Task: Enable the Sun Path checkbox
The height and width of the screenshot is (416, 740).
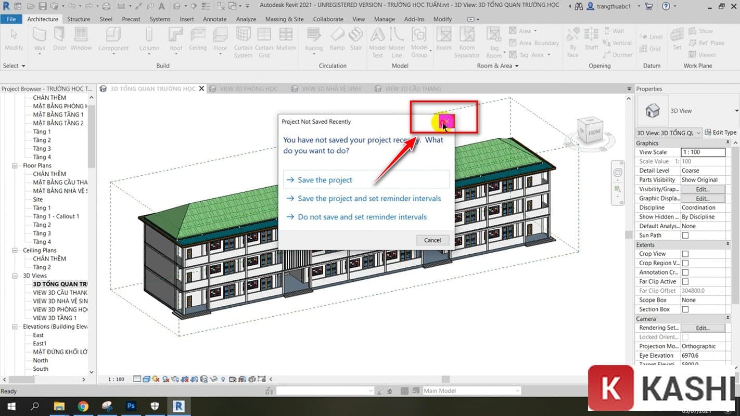Action: (685, 235)
